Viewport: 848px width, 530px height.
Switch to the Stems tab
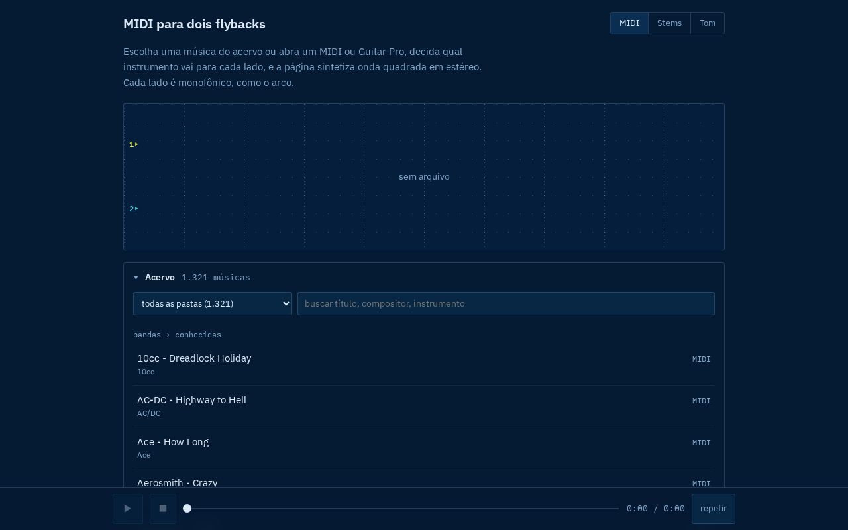pyautogui.click(x=669, y=23)
